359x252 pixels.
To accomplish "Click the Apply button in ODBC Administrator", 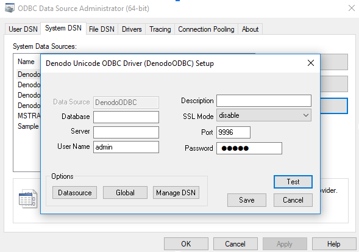I will (285, 243).
